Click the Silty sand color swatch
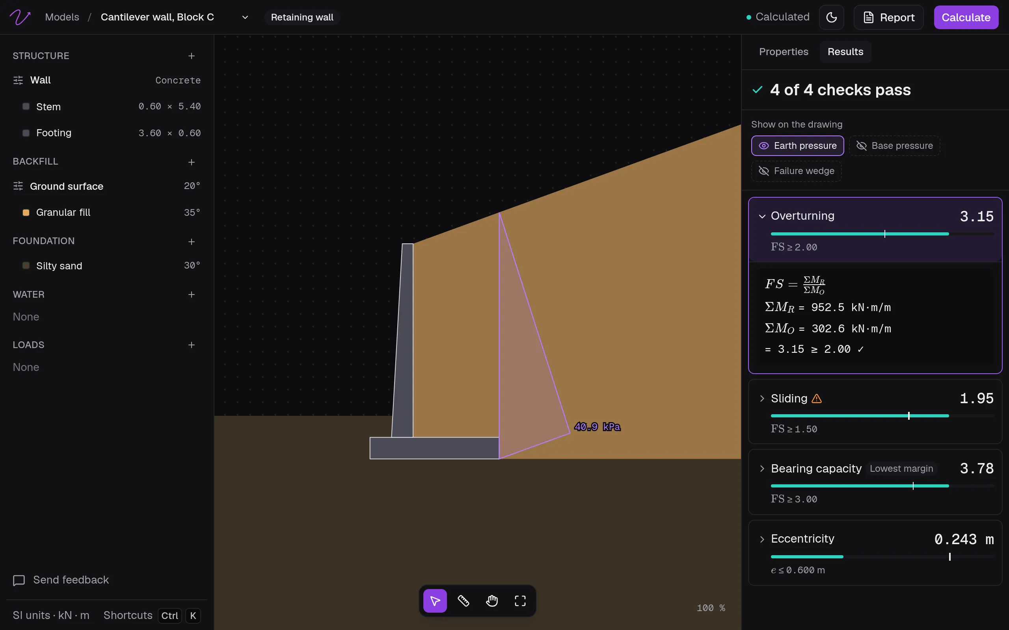 26,265
